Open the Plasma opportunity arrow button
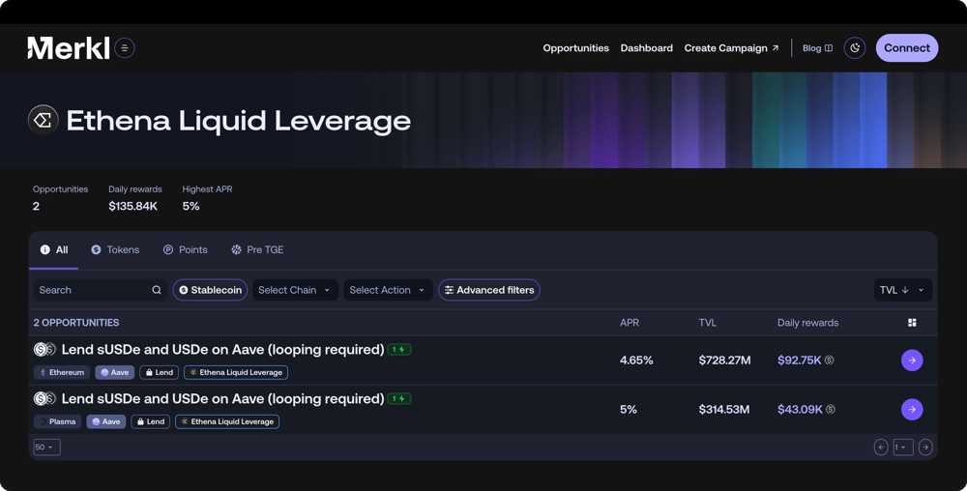The image size is (967, 491). pyautogui.click(x=912, y=410)
